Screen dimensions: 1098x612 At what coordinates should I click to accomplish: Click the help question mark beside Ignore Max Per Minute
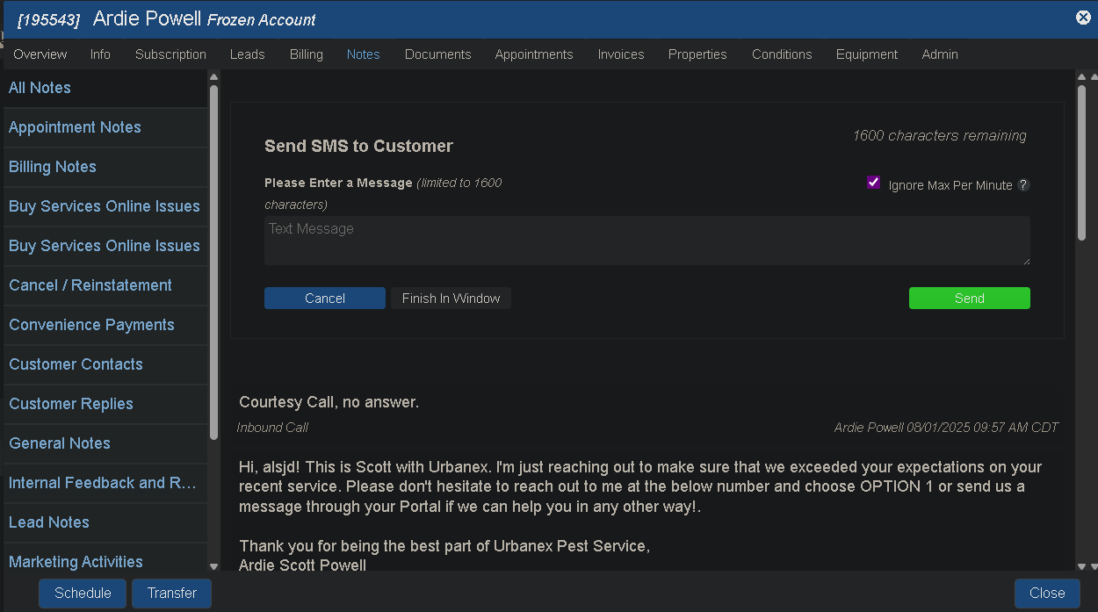point(1023,185)
